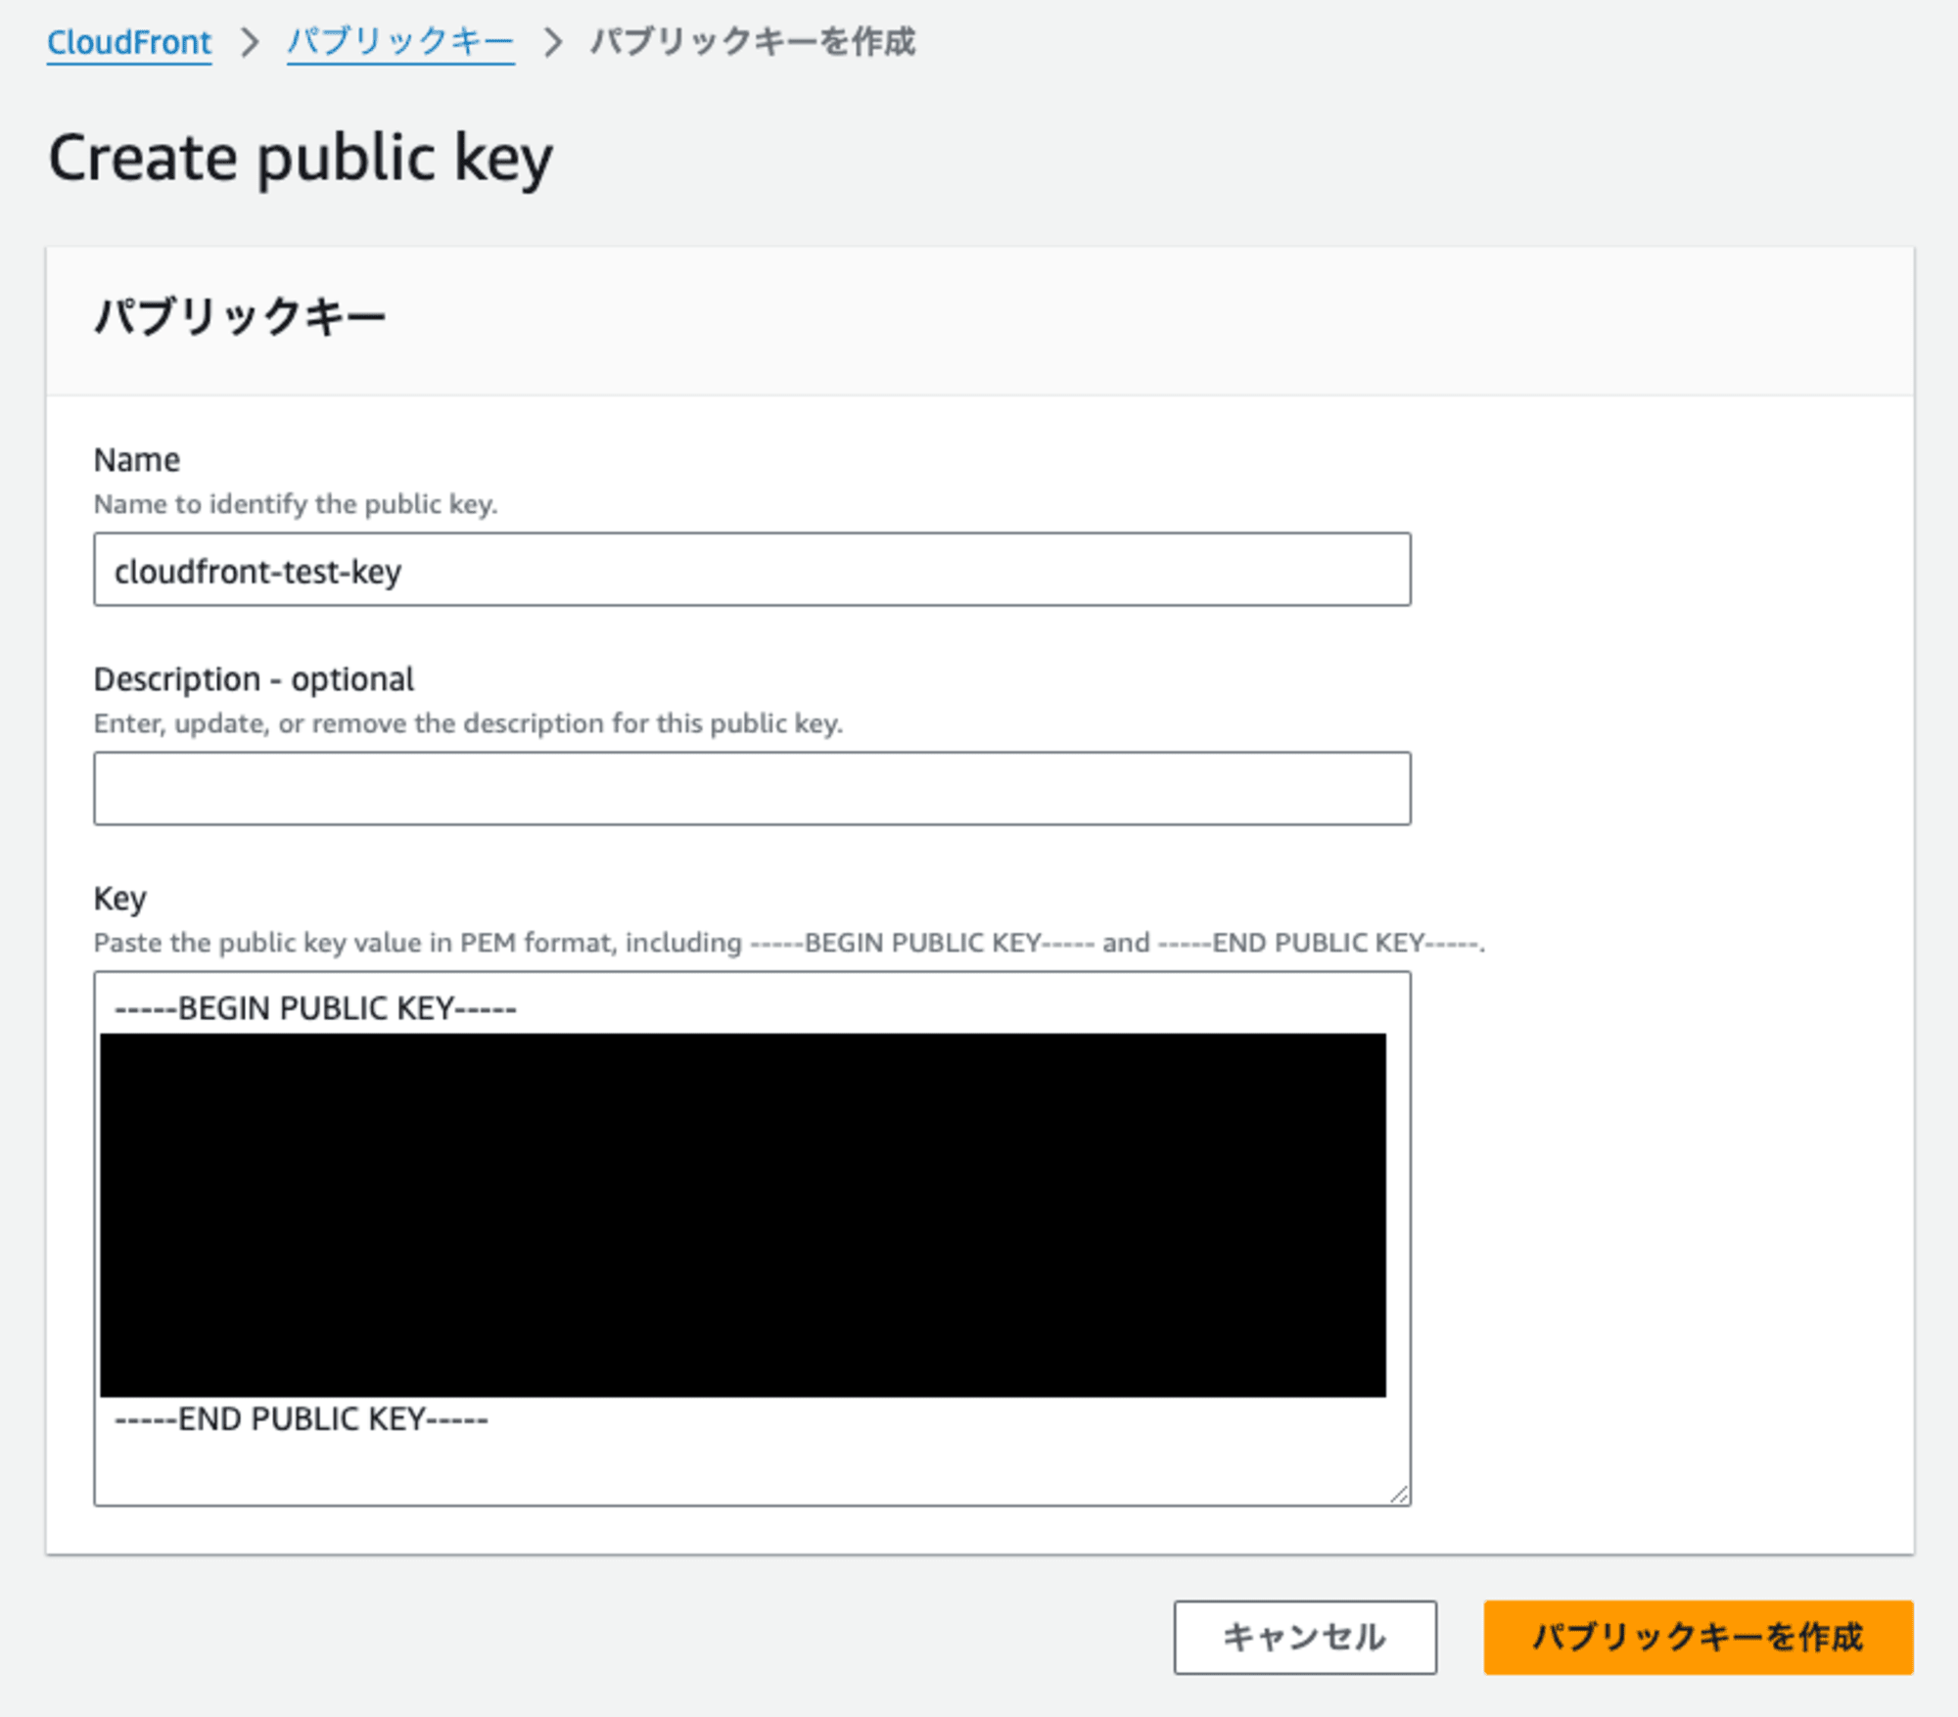Click the 'Enter, update, or remove the description' hint

click(468, 723)
